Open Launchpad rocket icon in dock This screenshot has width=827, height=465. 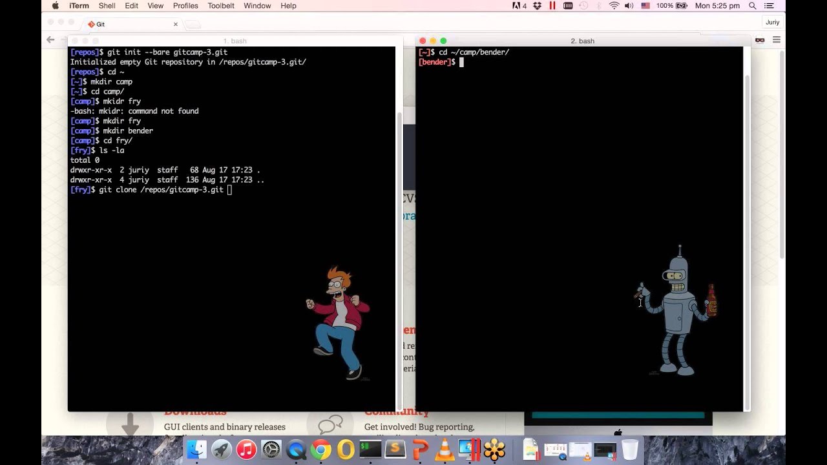tap(222, 449)
